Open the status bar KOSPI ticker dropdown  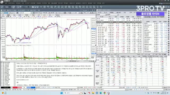click(x=78, y=88)
